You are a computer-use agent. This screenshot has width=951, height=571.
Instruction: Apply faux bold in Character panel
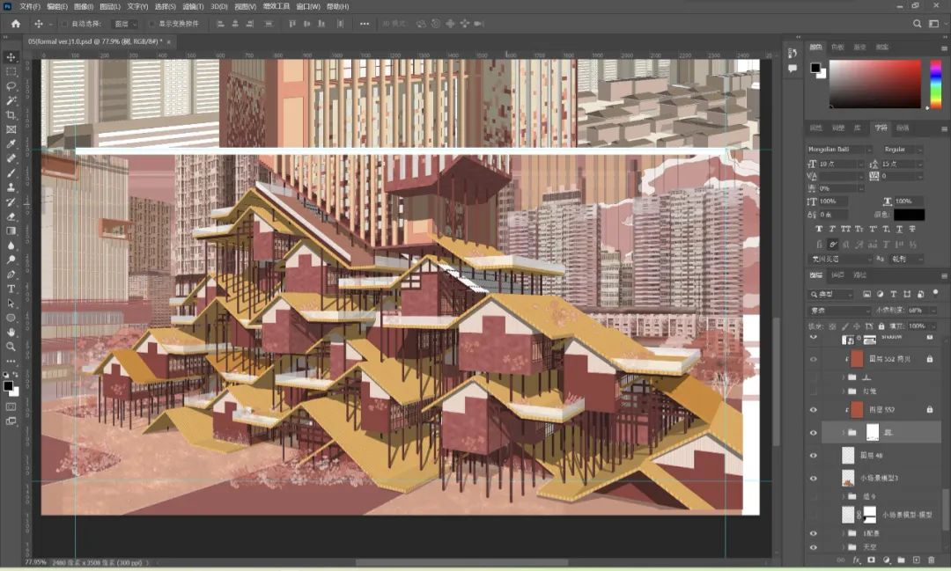819,229
